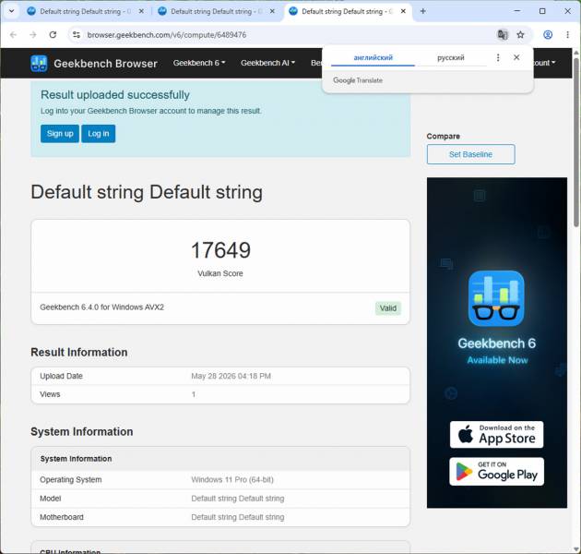Maximize the Chrome window
This screenshot has width=581, height=554.
click(x=542, y=11)
